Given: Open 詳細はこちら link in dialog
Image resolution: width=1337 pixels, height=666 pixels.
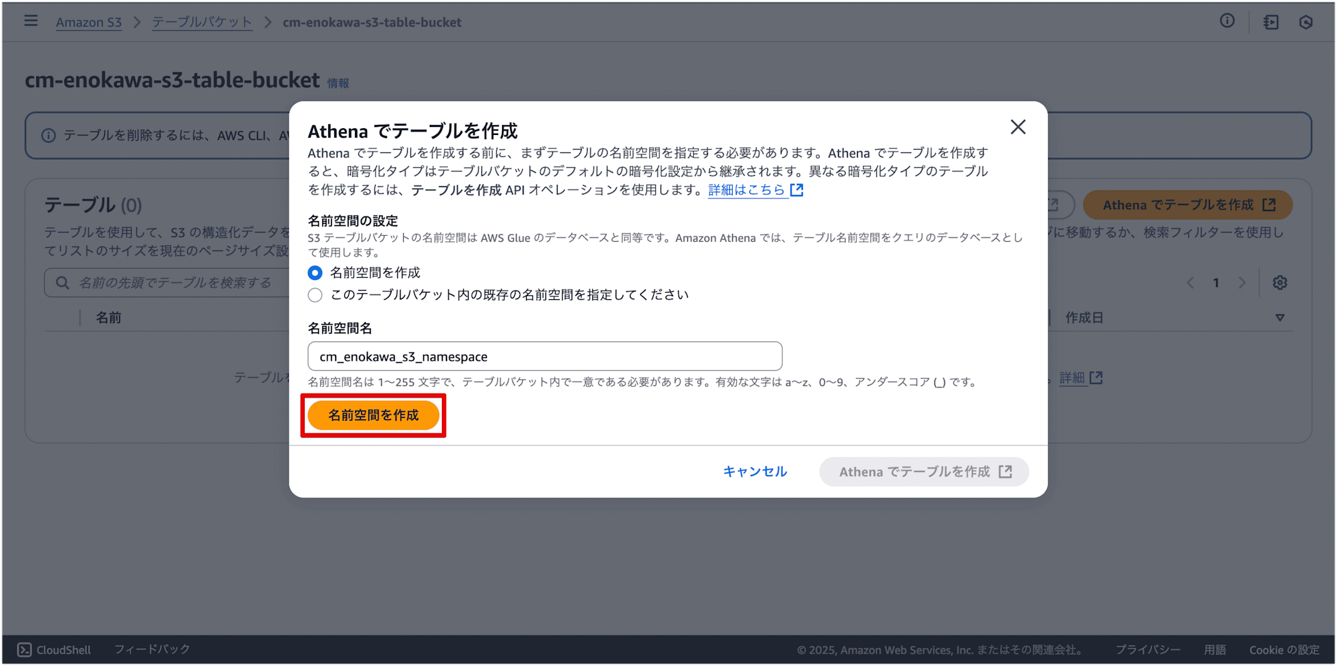Looking at the screenshot, I should pyautogui.click(x=747, y=190).
